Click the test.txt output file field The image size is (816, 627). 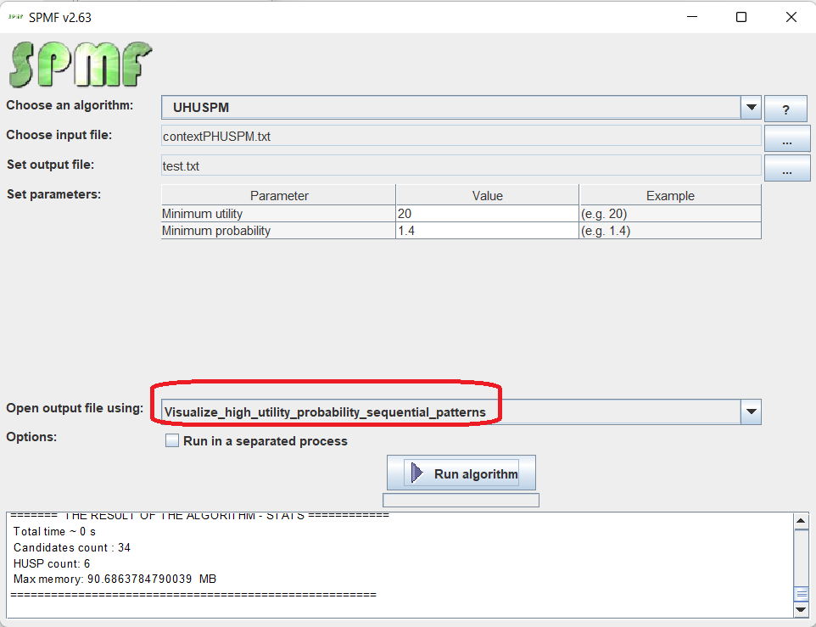click(x=461, y=166)
